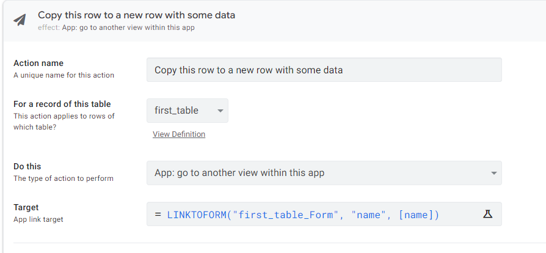Open the first_table table dropdown
Image resolution: width=546 pixels, height=253 pixels.
pos(187,111)
